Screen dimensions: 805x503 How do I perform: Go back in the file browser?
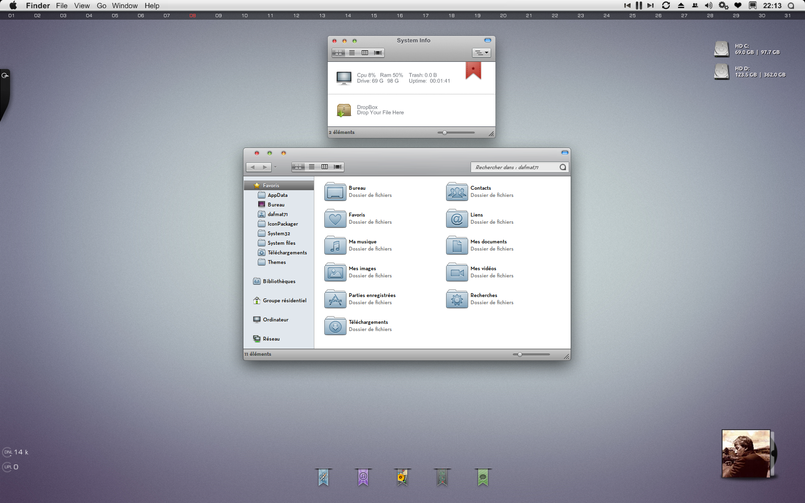[253, 167]
